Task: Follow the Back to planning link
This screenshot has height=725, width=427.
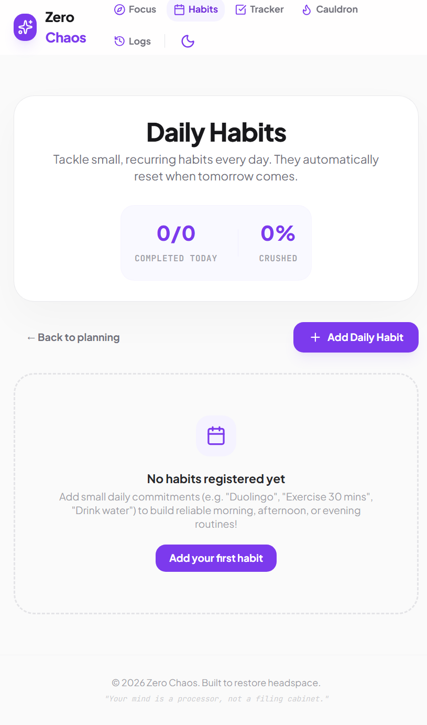Action: (73, 337)
